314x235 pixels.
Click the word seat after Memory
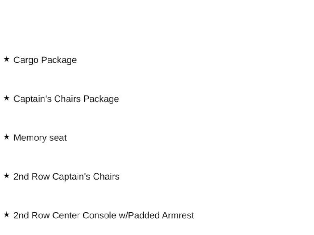click(x=58, y=138)
